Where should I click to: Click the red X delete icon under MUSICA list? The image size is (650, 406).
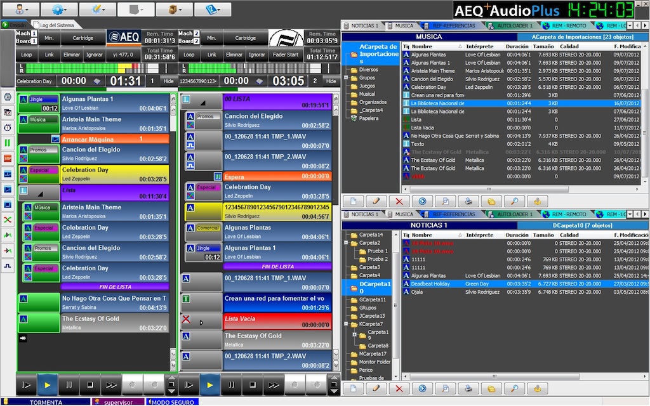click(x=399, y=201)
